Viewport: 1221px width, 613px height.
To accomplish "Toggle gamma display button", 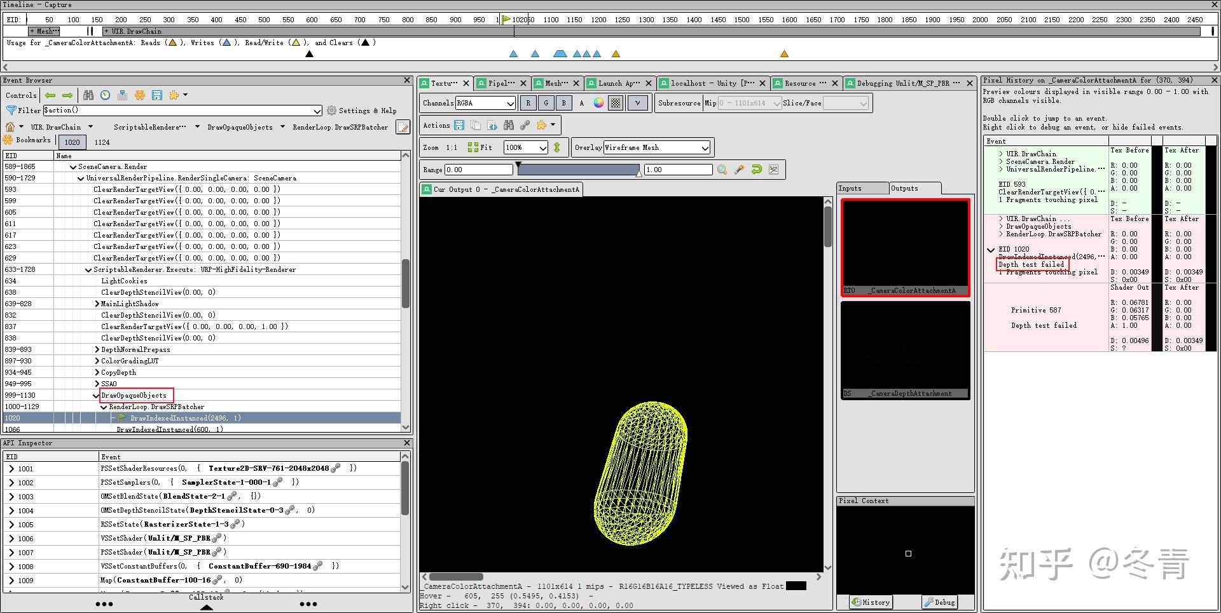I will coord(638,103).
